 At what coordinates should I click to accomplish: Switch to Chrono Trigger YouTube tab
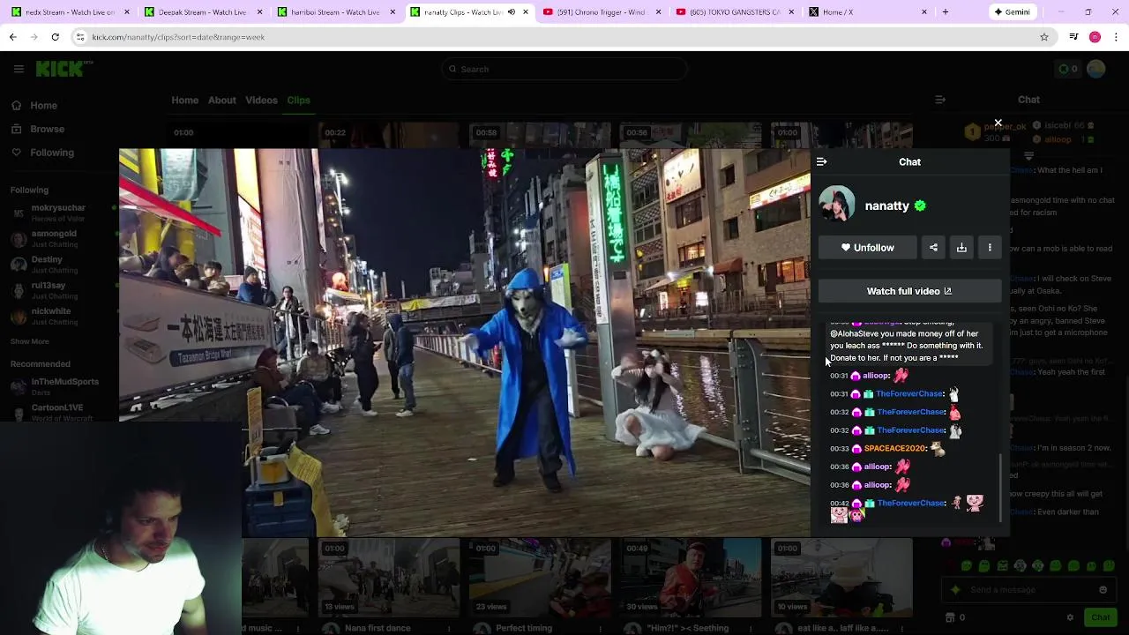coord(600,12)
